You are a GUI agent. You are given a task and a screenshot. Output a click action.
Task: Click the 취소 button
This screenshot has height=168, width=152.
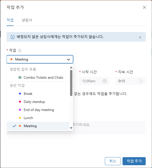[113, 161]
